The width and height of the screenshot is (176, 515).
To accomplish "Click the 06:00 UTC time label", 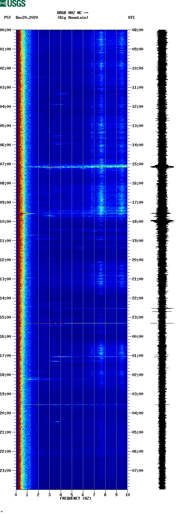I will (x=138, y=451).
